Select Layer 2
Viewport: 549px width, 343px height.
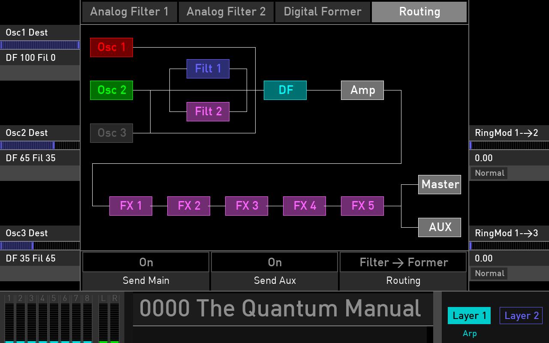[521, 316]
